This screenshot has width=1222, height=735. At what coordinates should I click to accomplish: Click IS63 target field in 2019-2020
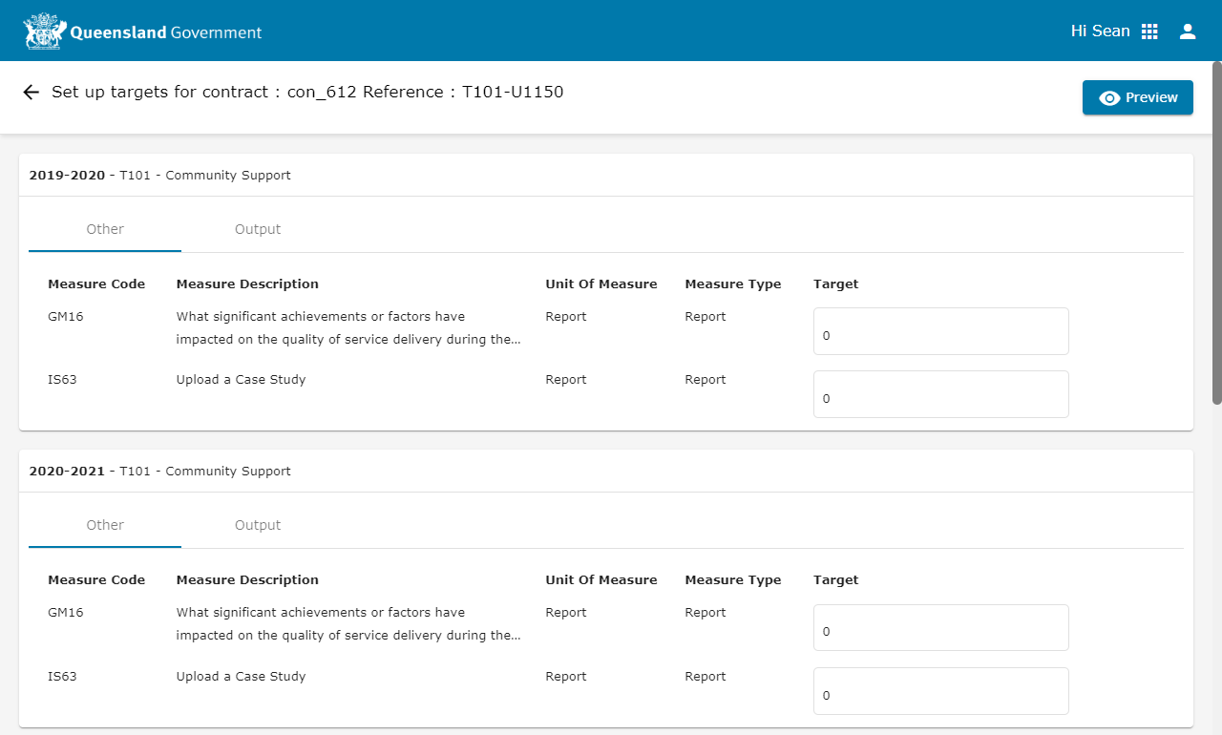pyautogui.click(x=940, y=395)
